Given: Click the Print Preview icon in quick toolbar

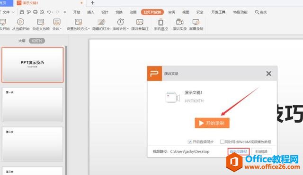Looking at the screenshot, I should point(42,12).
